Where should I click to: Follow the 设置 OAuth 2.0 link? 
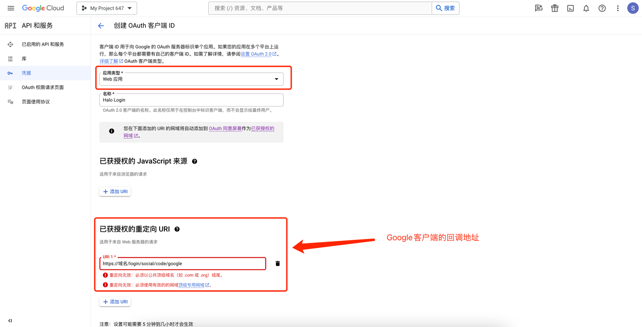[259, 54]
